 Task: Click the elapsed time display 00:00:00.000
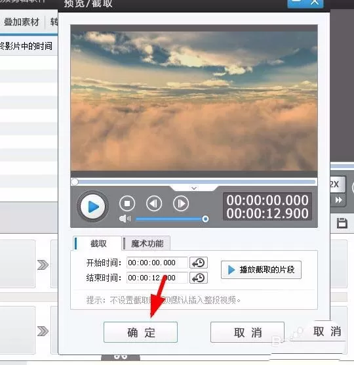tap(267, 200)
